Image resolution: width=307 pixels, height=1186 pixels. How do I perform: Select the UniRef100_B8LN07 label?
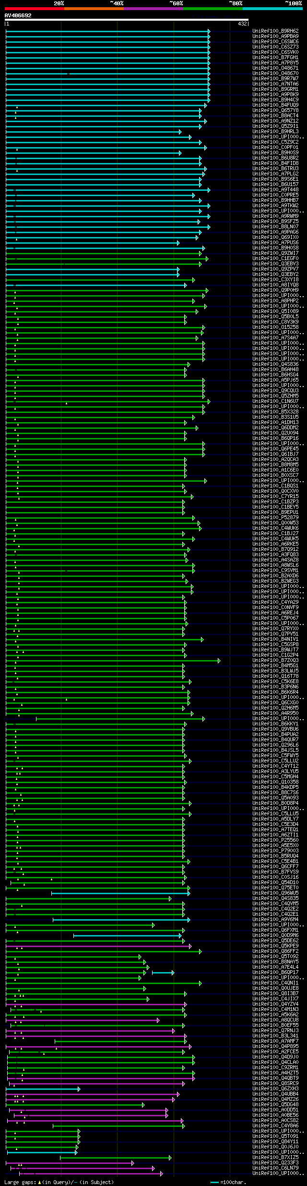275,227
